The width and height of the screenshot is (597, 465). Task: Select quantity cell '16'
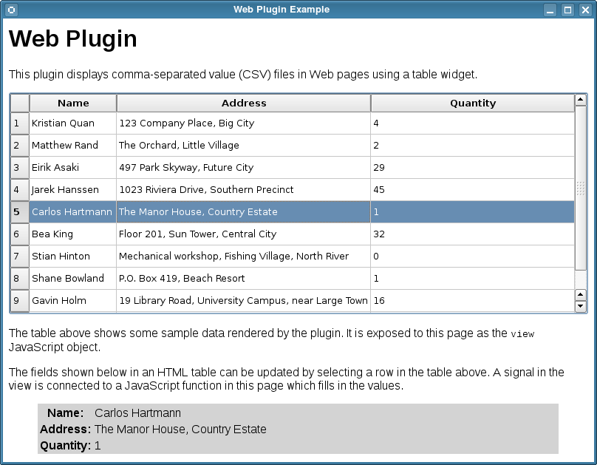pyautogui.click(x=472, y=300)
